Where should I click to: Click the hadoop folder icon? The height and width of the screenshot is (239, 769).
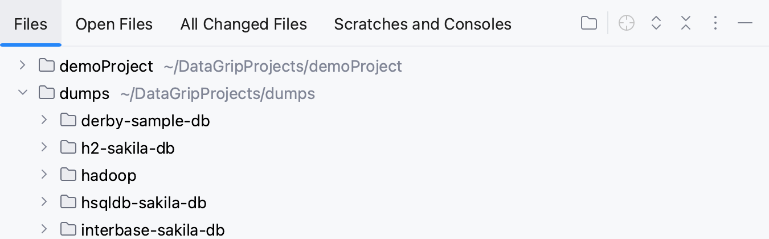pyautogui.click(x=68, y=175)
